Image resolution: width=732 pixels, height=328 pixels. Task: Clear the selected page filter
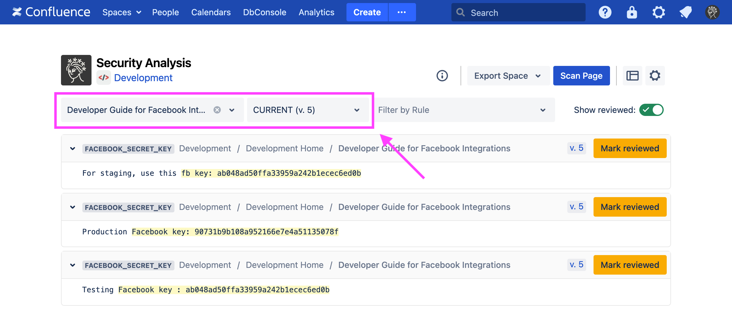[217, 110]
